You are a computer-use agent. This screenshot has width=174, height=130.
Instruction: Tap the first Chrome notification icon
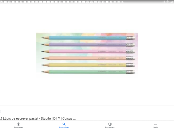[9, 2]
